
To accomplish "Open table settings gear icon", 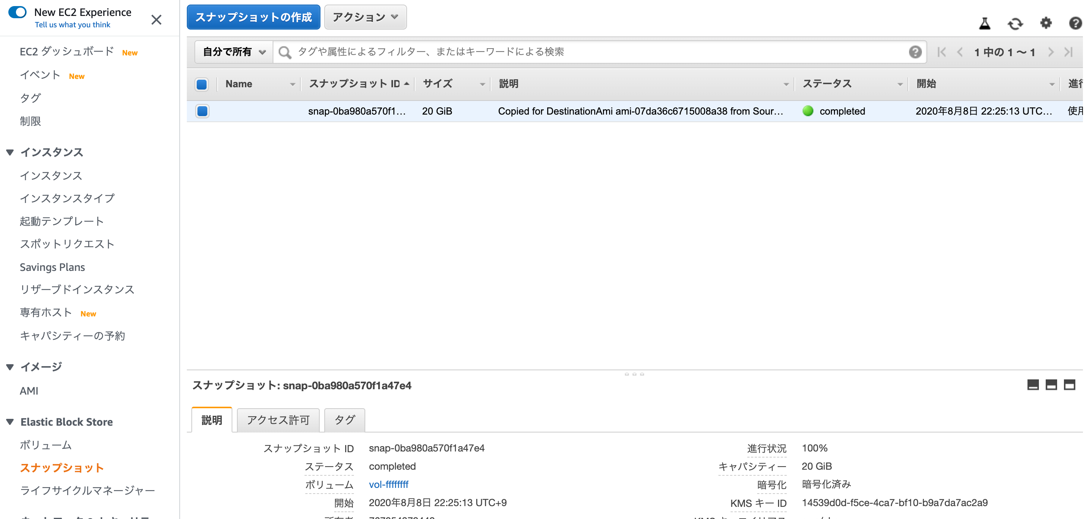I will click(x=1045, y=23).
